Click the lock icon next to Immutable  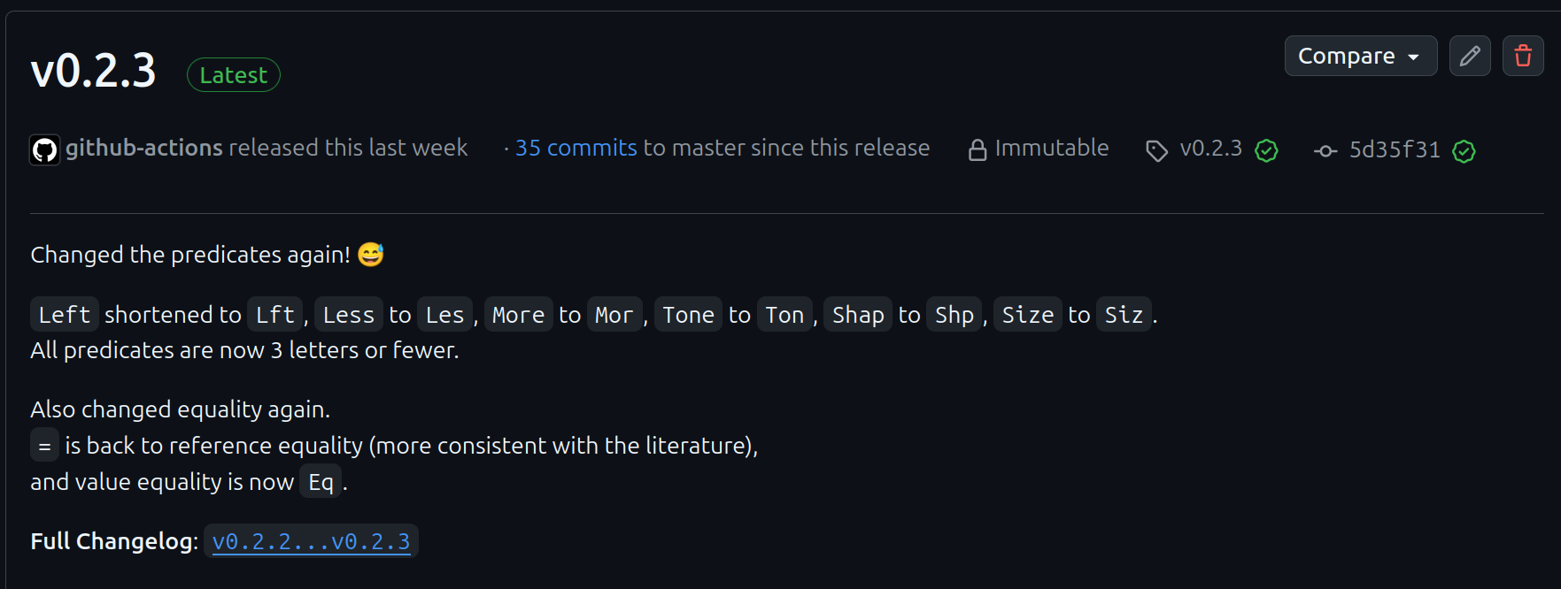point(978,149)
